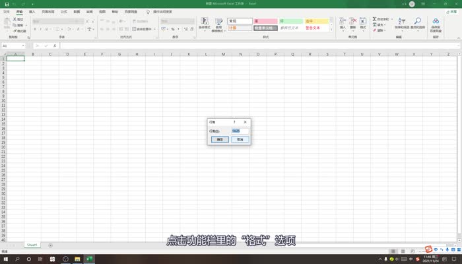Open the Clear (清除) menu
The height and width of the screenshot is (264, 462).
click(379, 30)
